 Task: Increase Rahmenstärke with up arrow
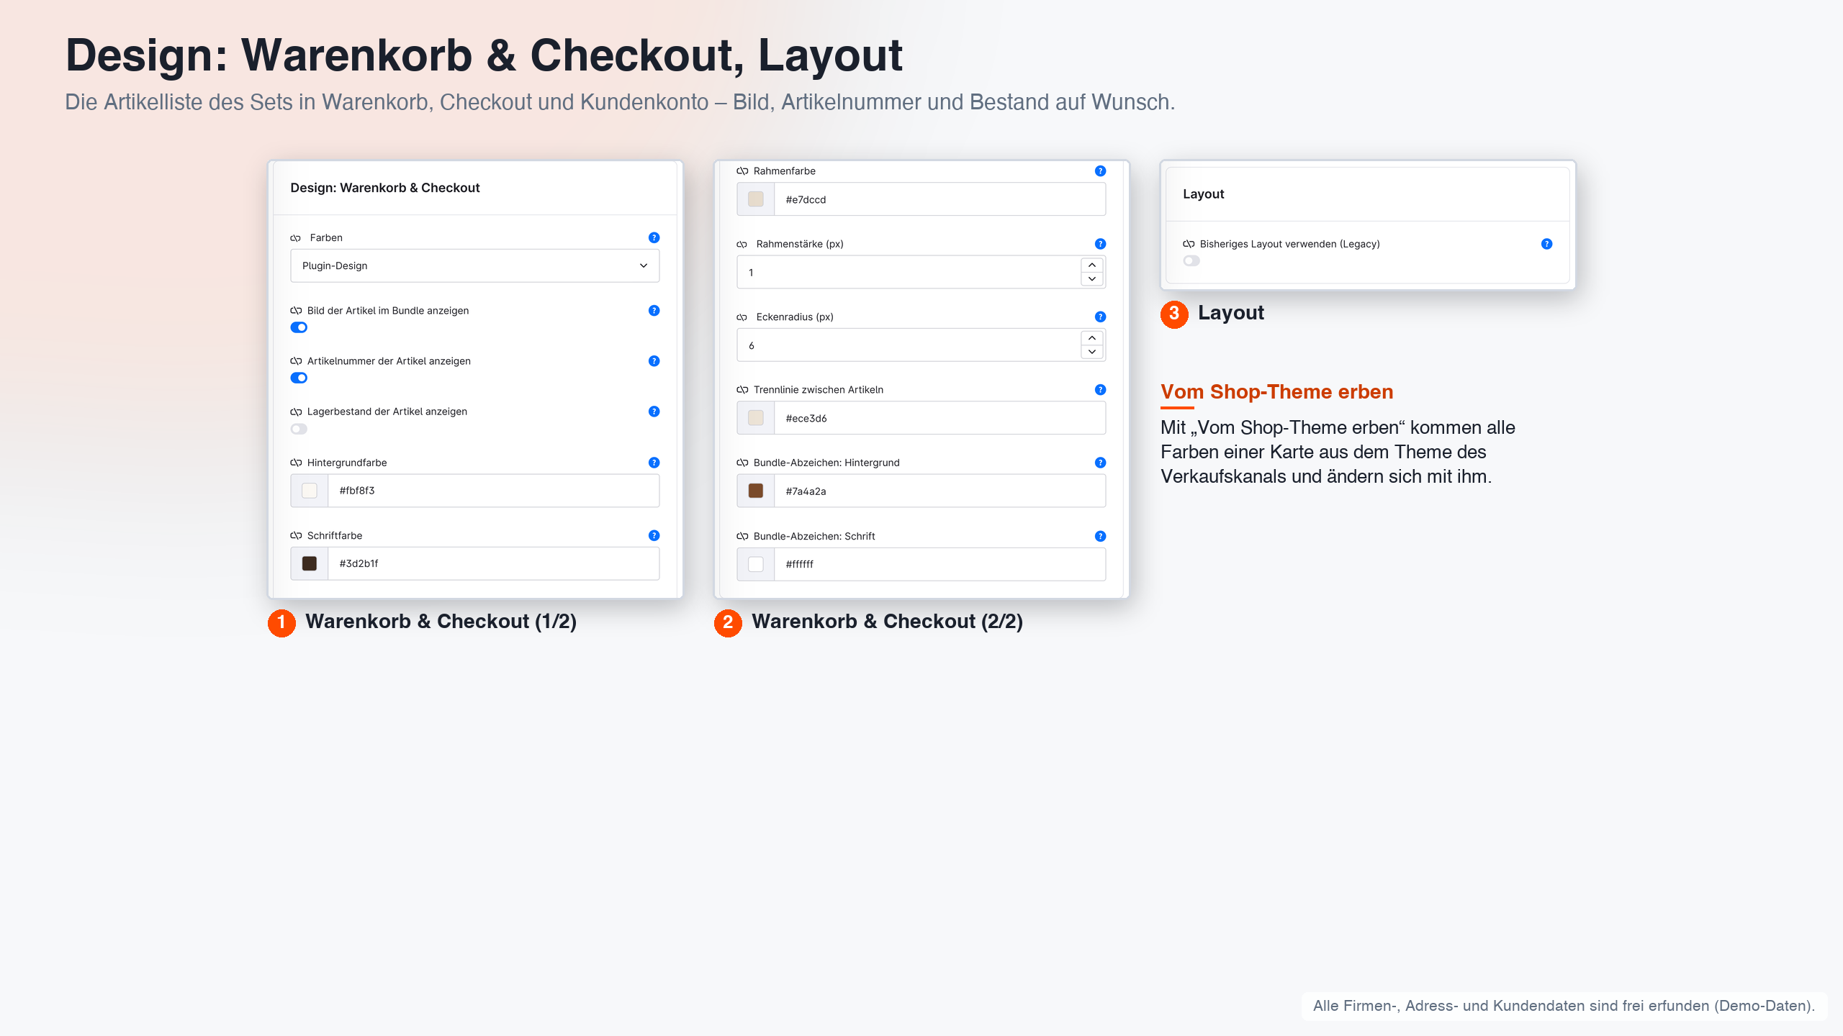click(1092, 265)
